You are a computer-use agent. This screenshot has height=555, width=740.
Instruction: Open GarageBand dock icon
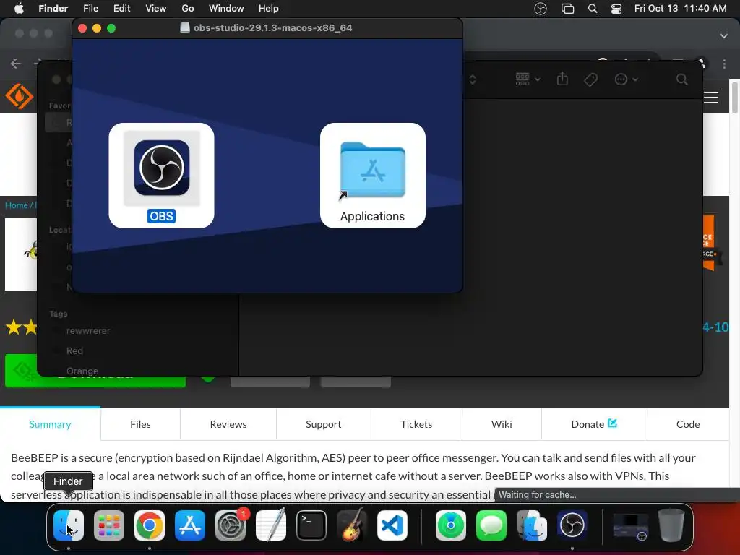pyautogui.click(x=352, y=525)
